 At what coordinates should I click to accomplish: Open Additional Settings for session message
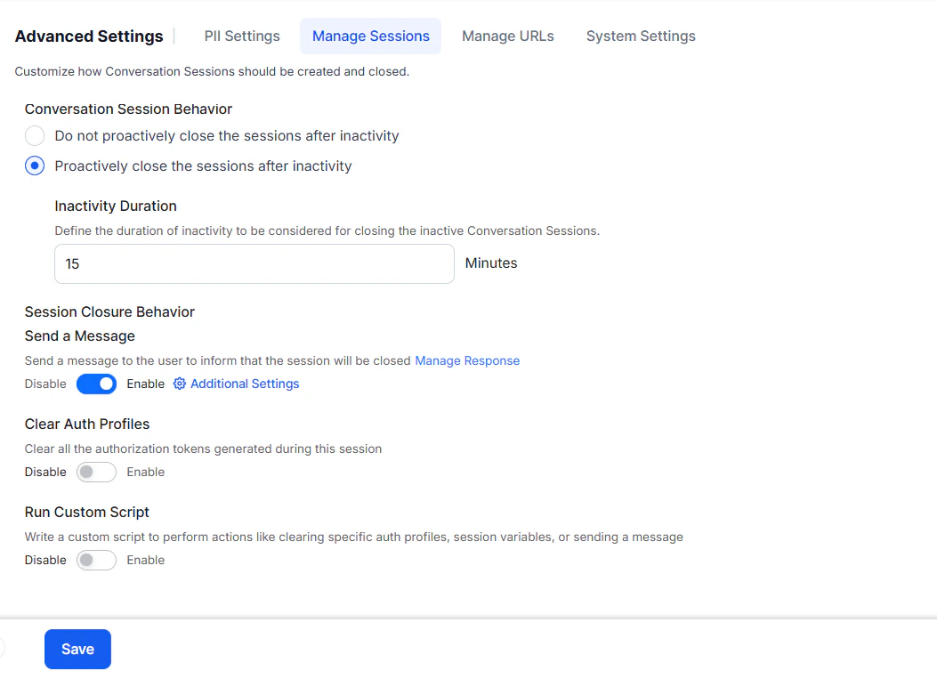point(243,383)
